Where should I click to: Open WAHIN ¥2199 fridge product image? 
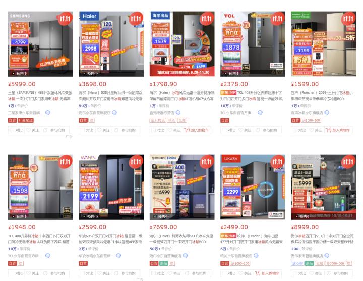pos(111,188)
